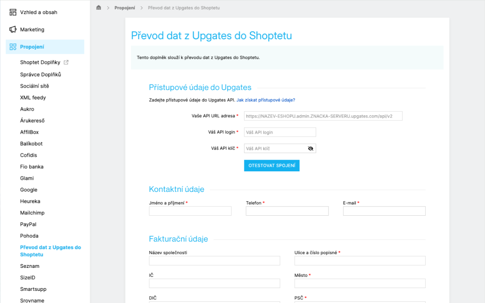Click external link icon next to Shoptet Doplňky

pyautogui.click(x=66, y=62)
